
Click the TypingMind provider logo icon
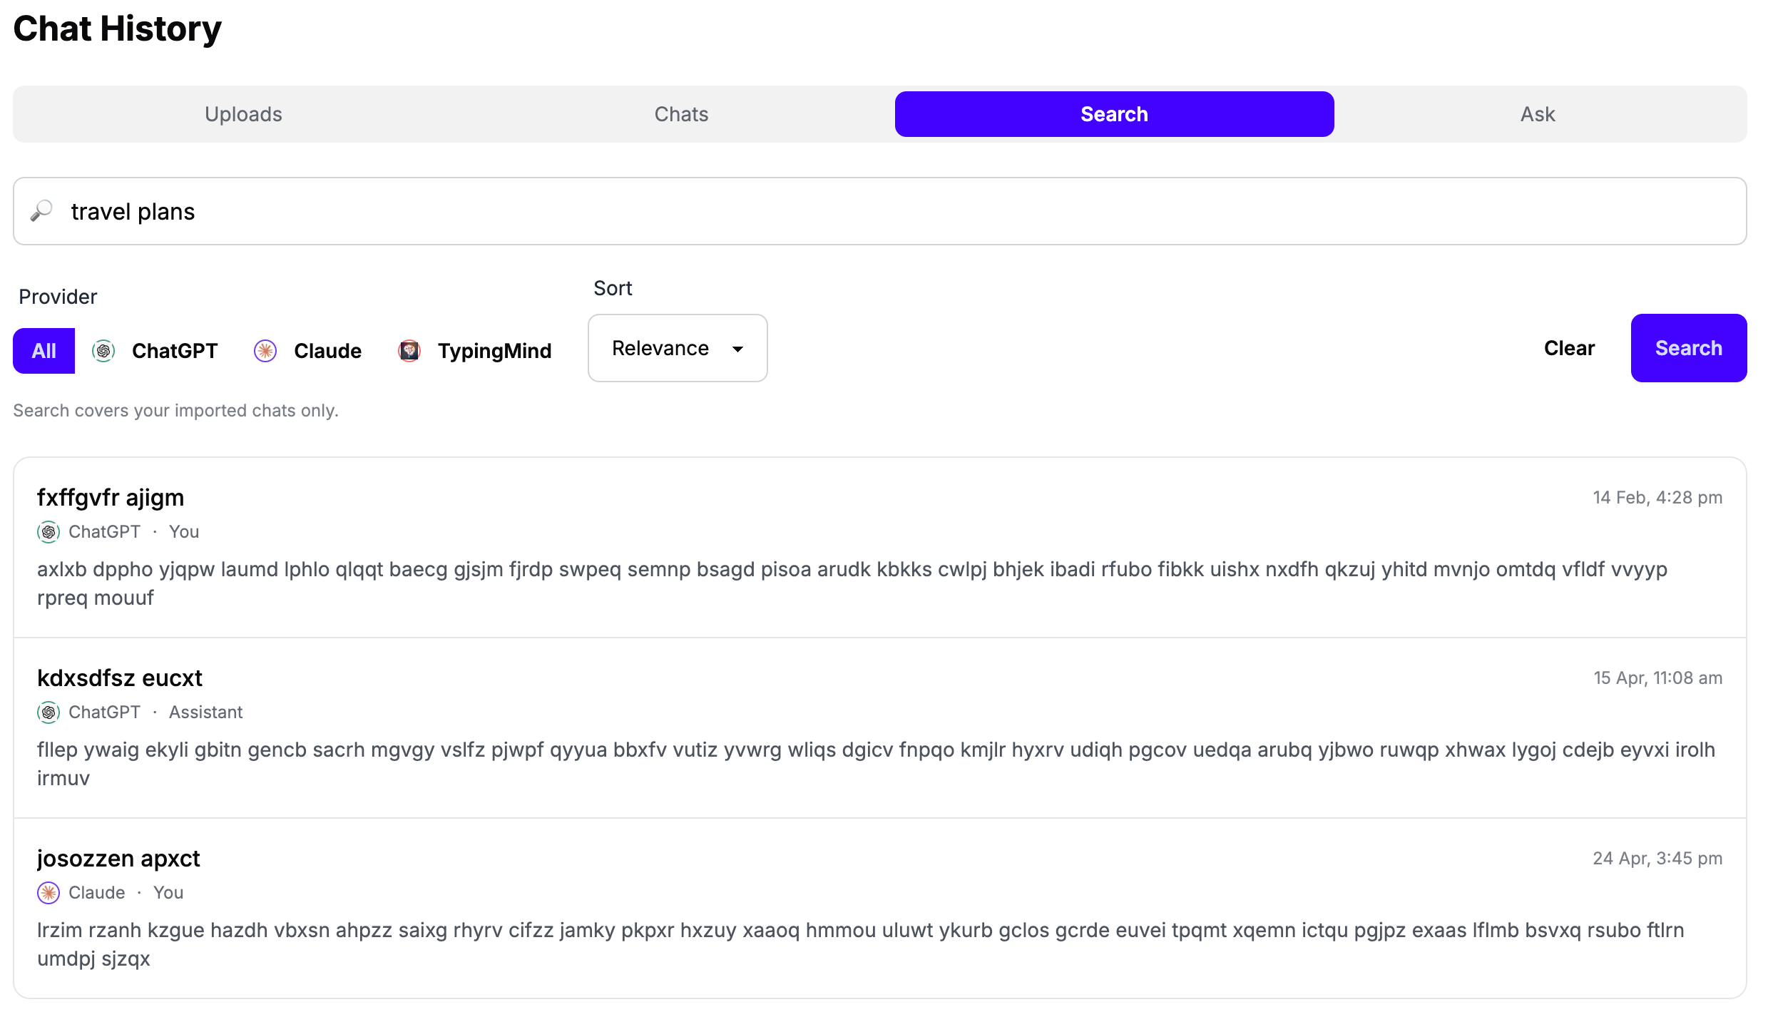click(x=409, y=351)
